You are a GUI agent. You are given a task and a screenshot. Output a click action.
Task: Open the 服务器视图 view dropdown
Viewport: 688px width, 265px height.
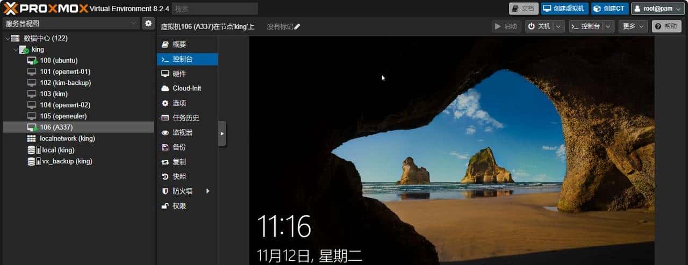pyautogui.click(x=134, y=23)
